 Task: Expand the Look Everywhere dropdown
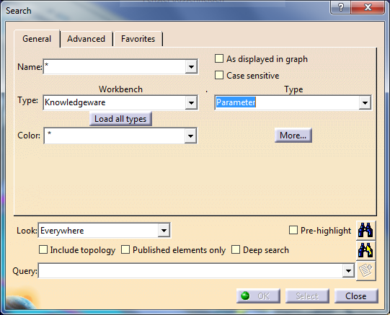point(164,230)
